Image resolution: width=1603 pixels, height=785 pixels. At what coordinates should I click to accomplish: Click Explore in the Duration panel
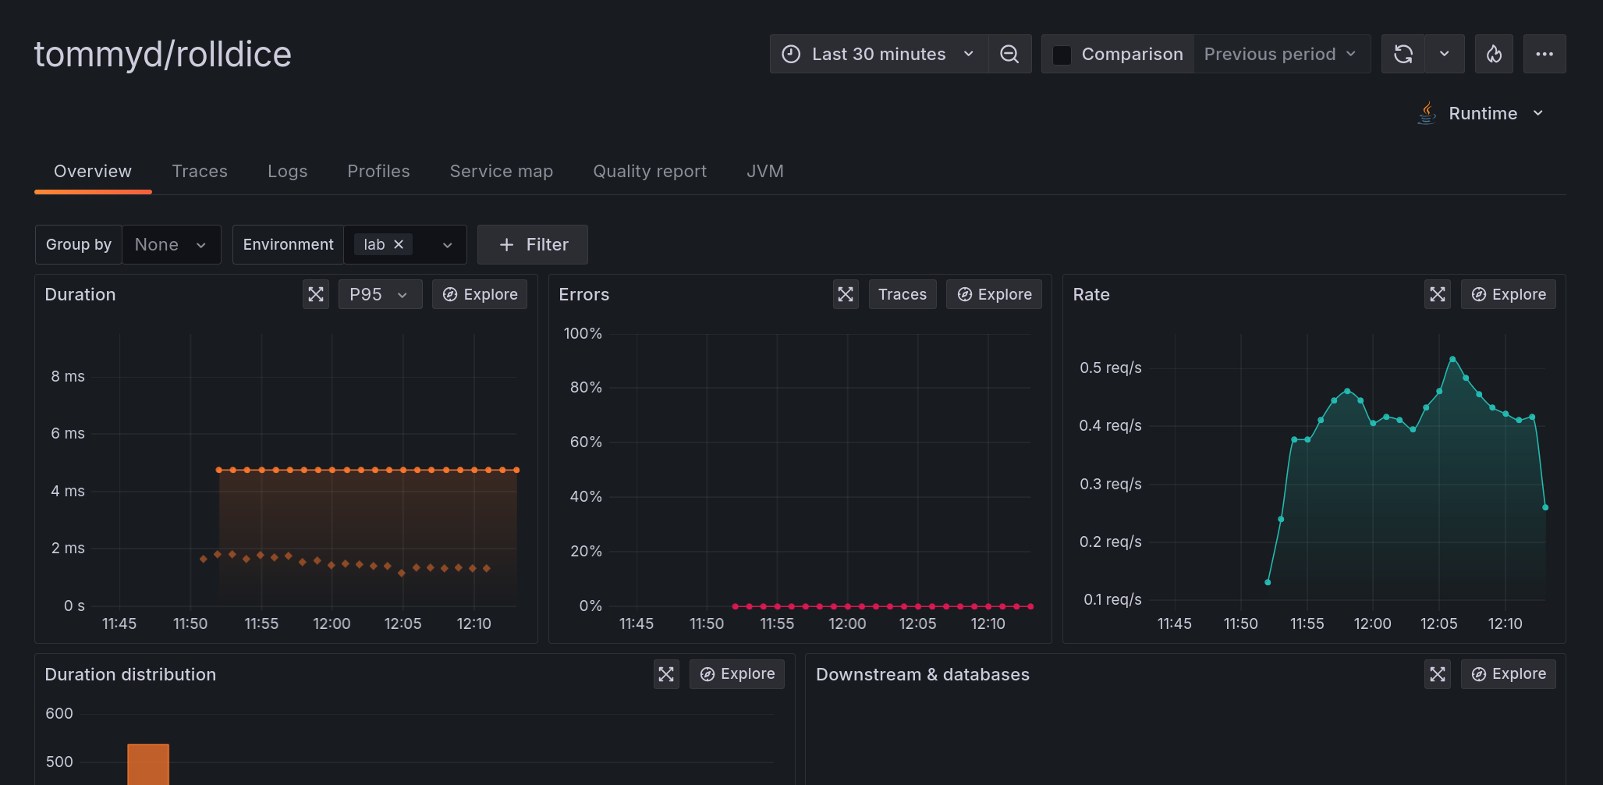pyautogui.click(x=480, y=294)
